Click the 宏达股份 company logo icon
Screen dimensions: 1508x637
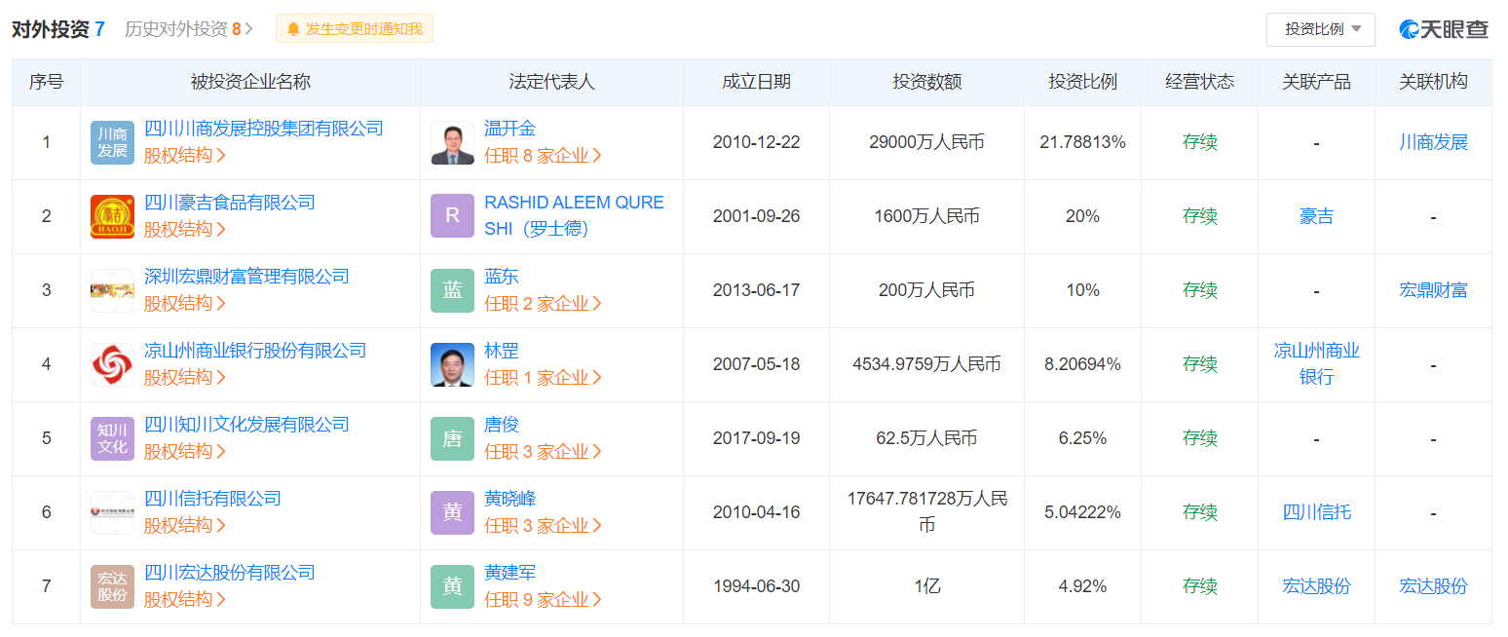click(x=112, y=586)
